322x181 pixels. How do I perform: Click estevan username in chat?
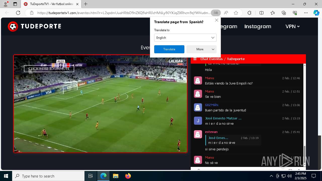point(211,132)
